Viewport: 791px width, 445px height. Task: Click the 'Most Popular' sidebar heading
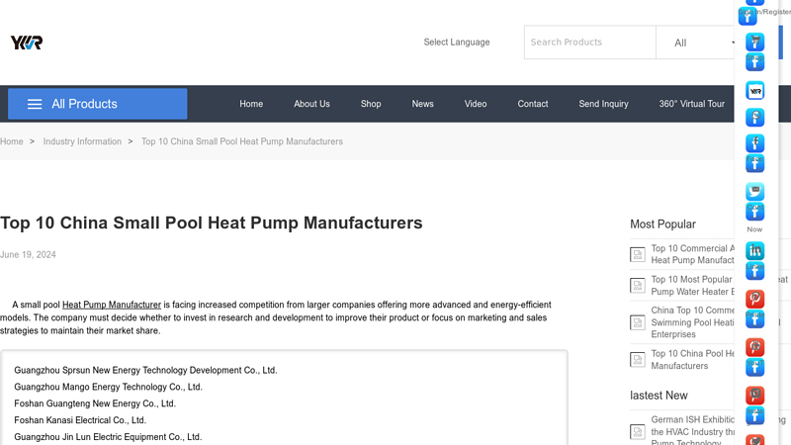tap(662, 224)
